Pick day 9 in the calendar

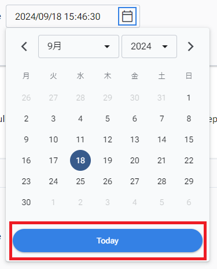(26, 139)
